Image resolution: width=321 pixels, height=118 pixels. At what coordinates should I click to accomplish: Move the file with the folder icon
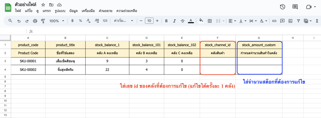51,5
